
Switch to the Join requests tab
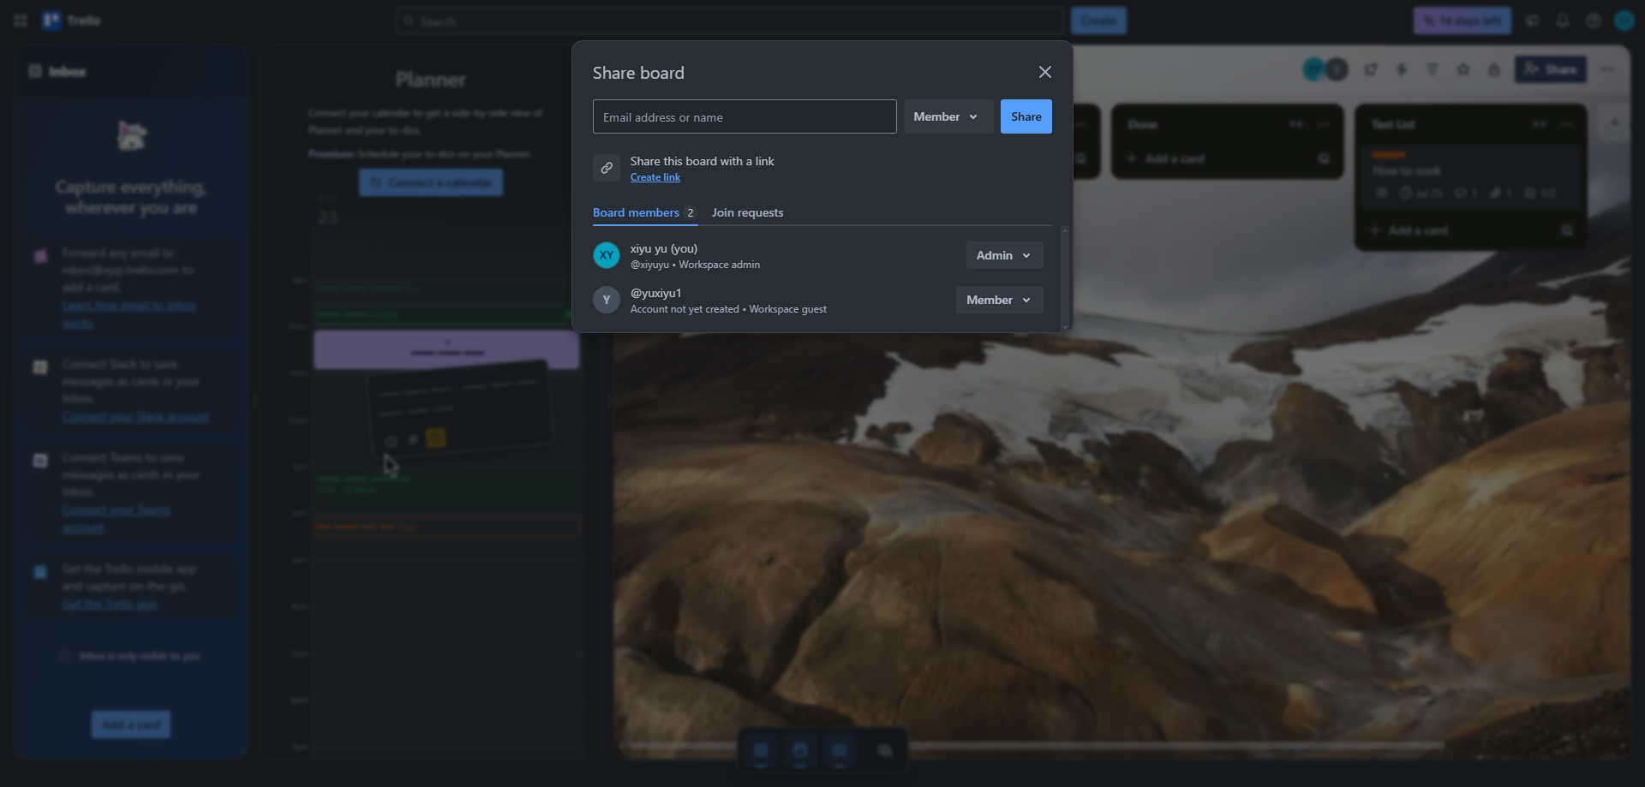747,212
